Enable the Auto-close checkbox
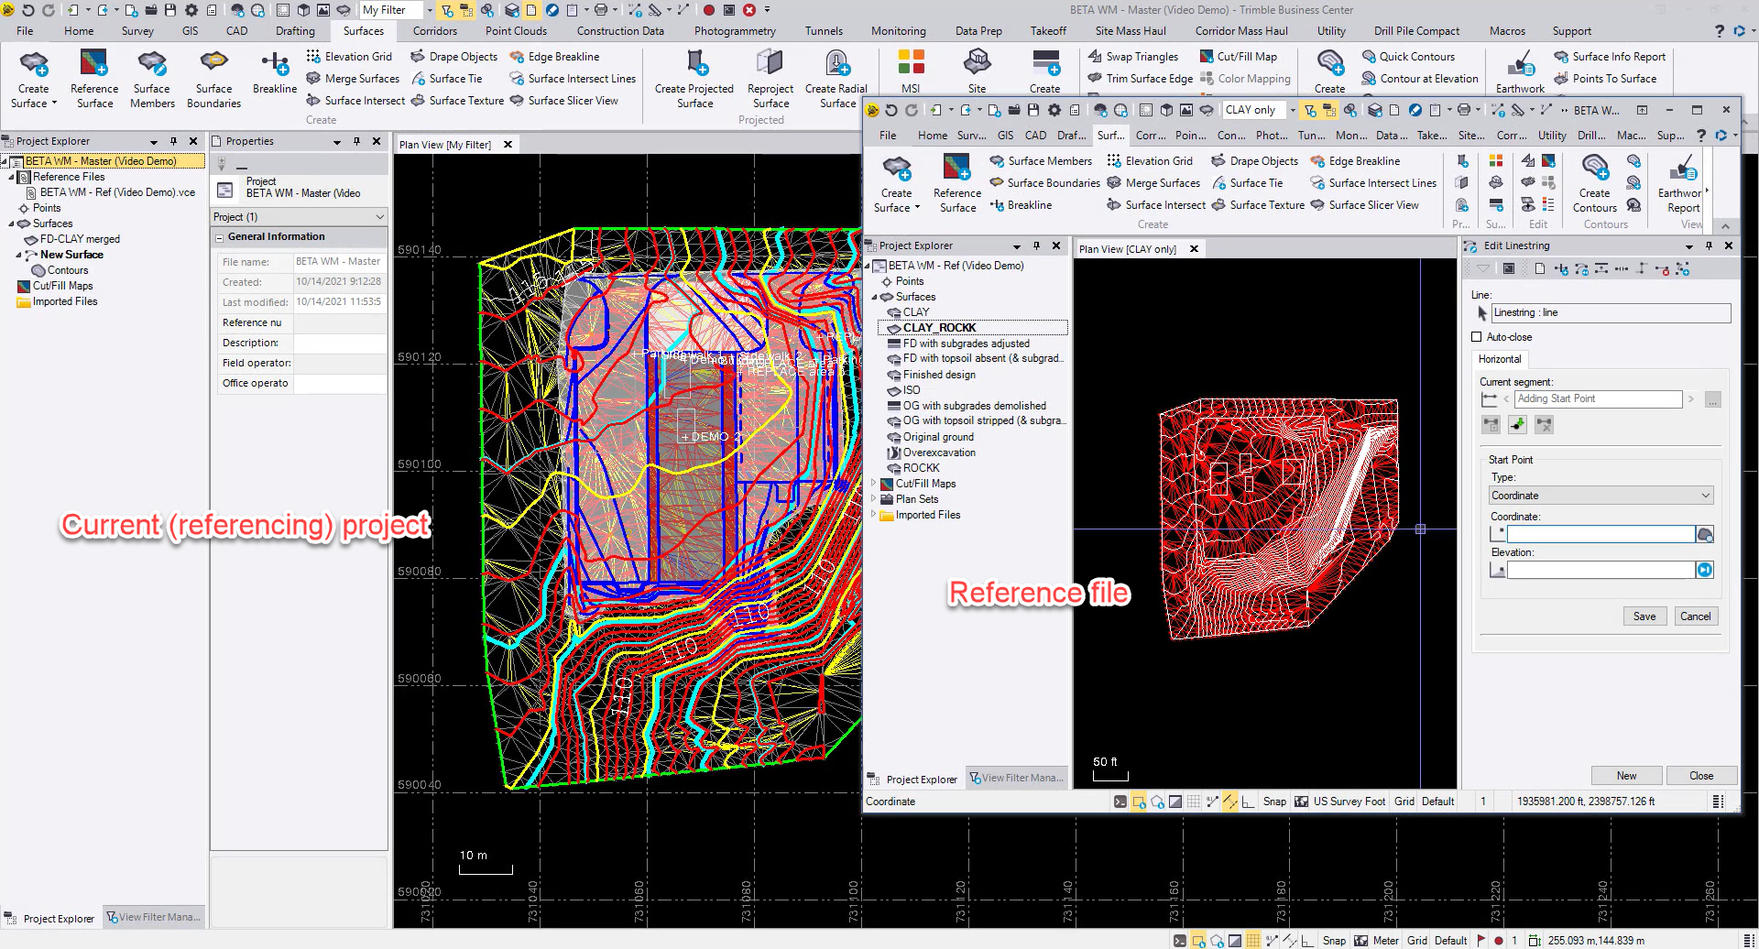This screenshot has height=949, width=1759. pos(1477,337)
